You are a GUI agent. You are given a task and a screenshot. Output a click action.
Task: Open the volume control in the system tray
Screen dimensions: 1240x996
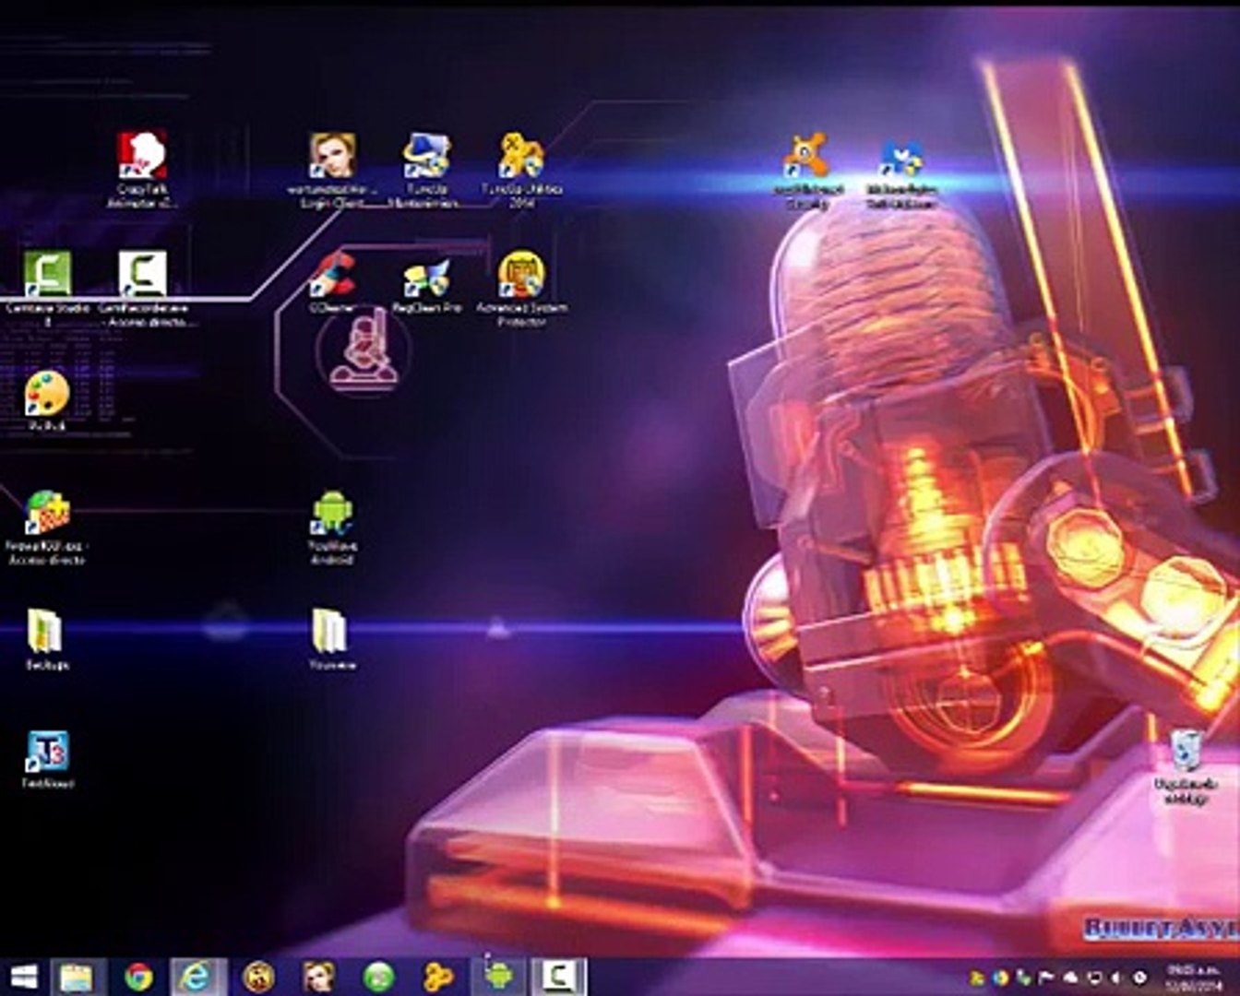click(x=1115, y=978)
